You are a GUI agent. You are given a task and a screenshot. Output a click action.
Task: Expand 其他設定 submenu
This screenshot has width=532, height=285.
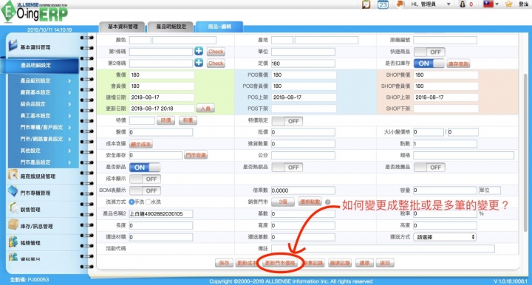click(69, 151)
